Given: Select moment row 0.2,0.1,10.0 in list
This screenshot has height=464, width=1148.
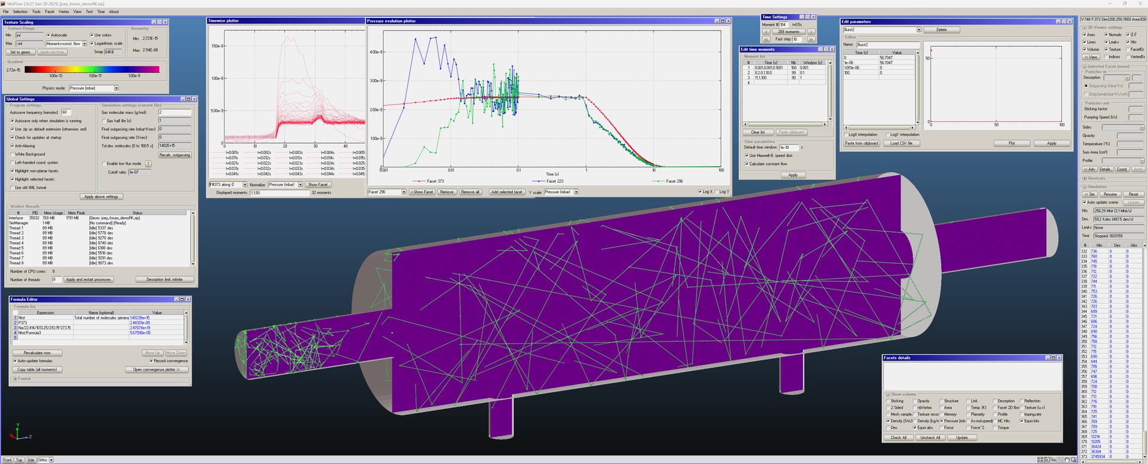Looking at the screenshot, I should [x=784, y=72].
